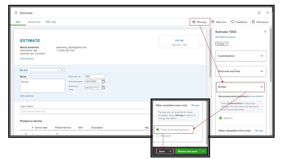Switch to the Edit tab

(x=18, y=22)
